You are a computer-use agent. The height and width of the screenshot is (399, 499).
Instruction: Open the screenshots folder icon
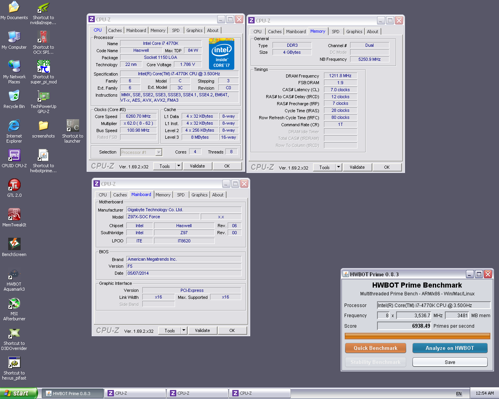click(43, 129)
